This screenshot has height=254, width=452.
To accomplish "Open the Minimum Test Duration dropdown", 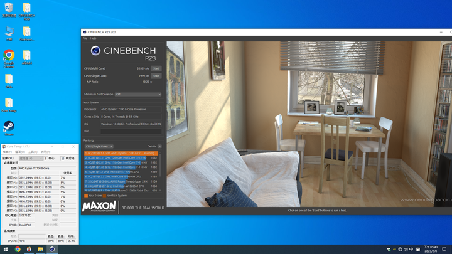I will pos(138,95).
